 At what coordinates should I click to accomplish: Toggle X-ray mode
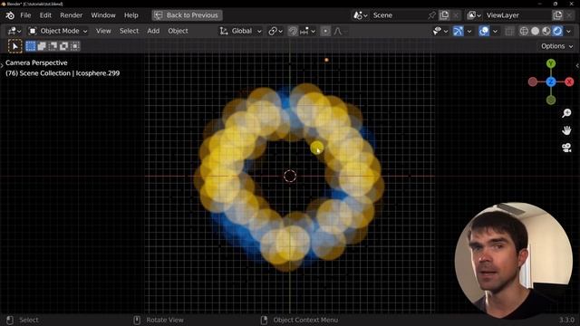(509, 31)
